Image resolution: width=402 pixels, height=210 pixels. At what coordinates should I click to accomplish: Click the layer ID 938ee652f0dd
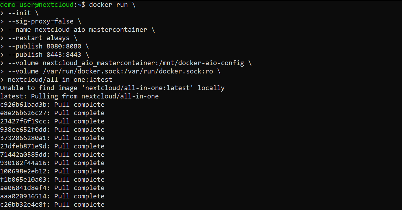pyautogui.click(x=25, y=130)
